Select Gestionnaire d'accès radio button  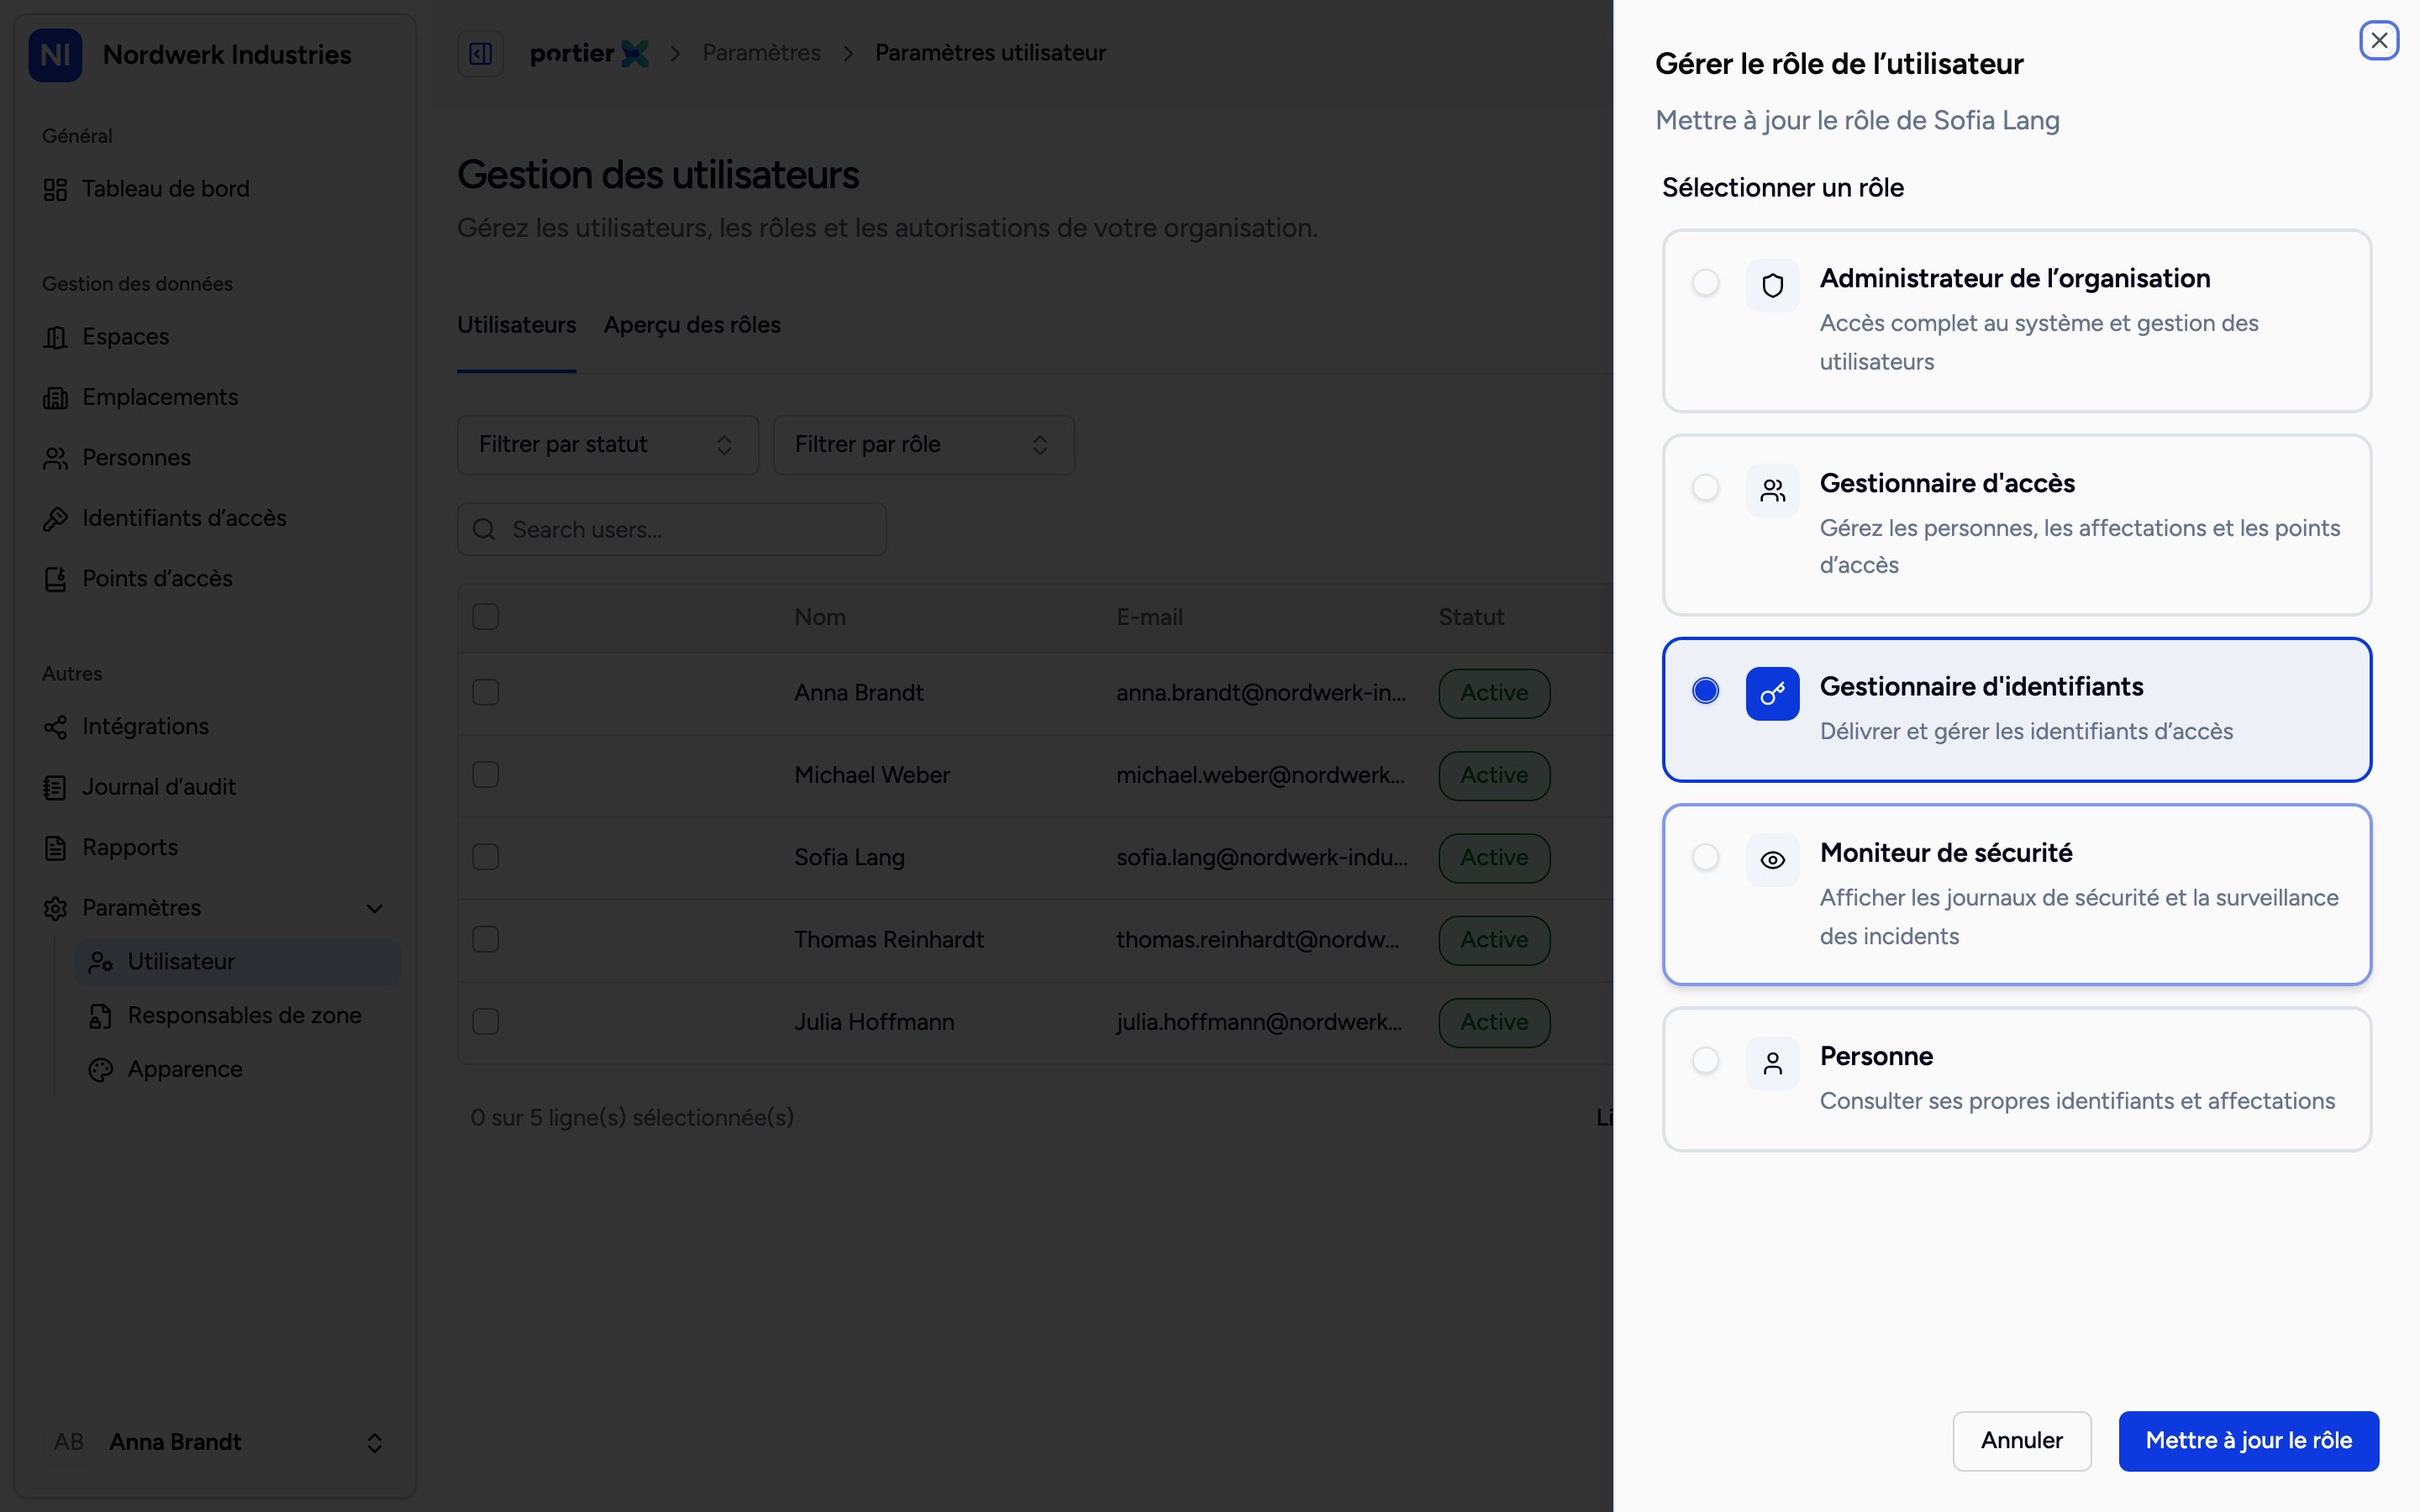coord(1705,487)
